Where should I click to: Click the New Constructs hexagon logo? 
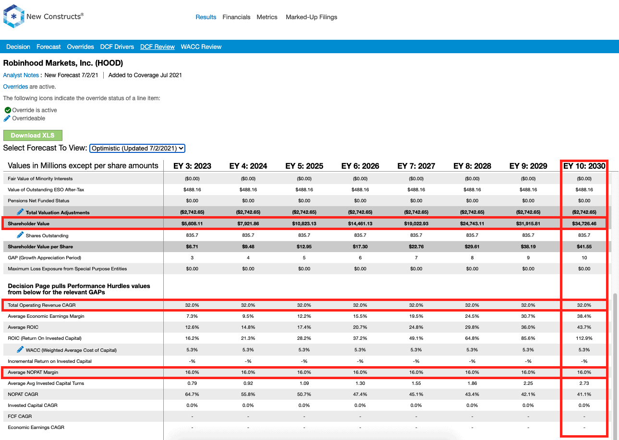13,16
